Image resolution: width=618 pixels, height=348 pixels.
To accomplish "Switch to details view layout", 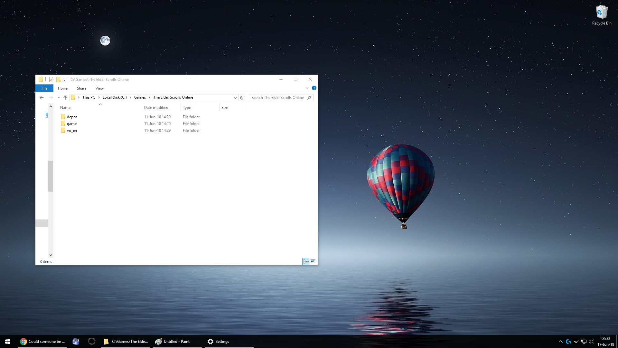I will pyautogui.click(x=306, y=261).
